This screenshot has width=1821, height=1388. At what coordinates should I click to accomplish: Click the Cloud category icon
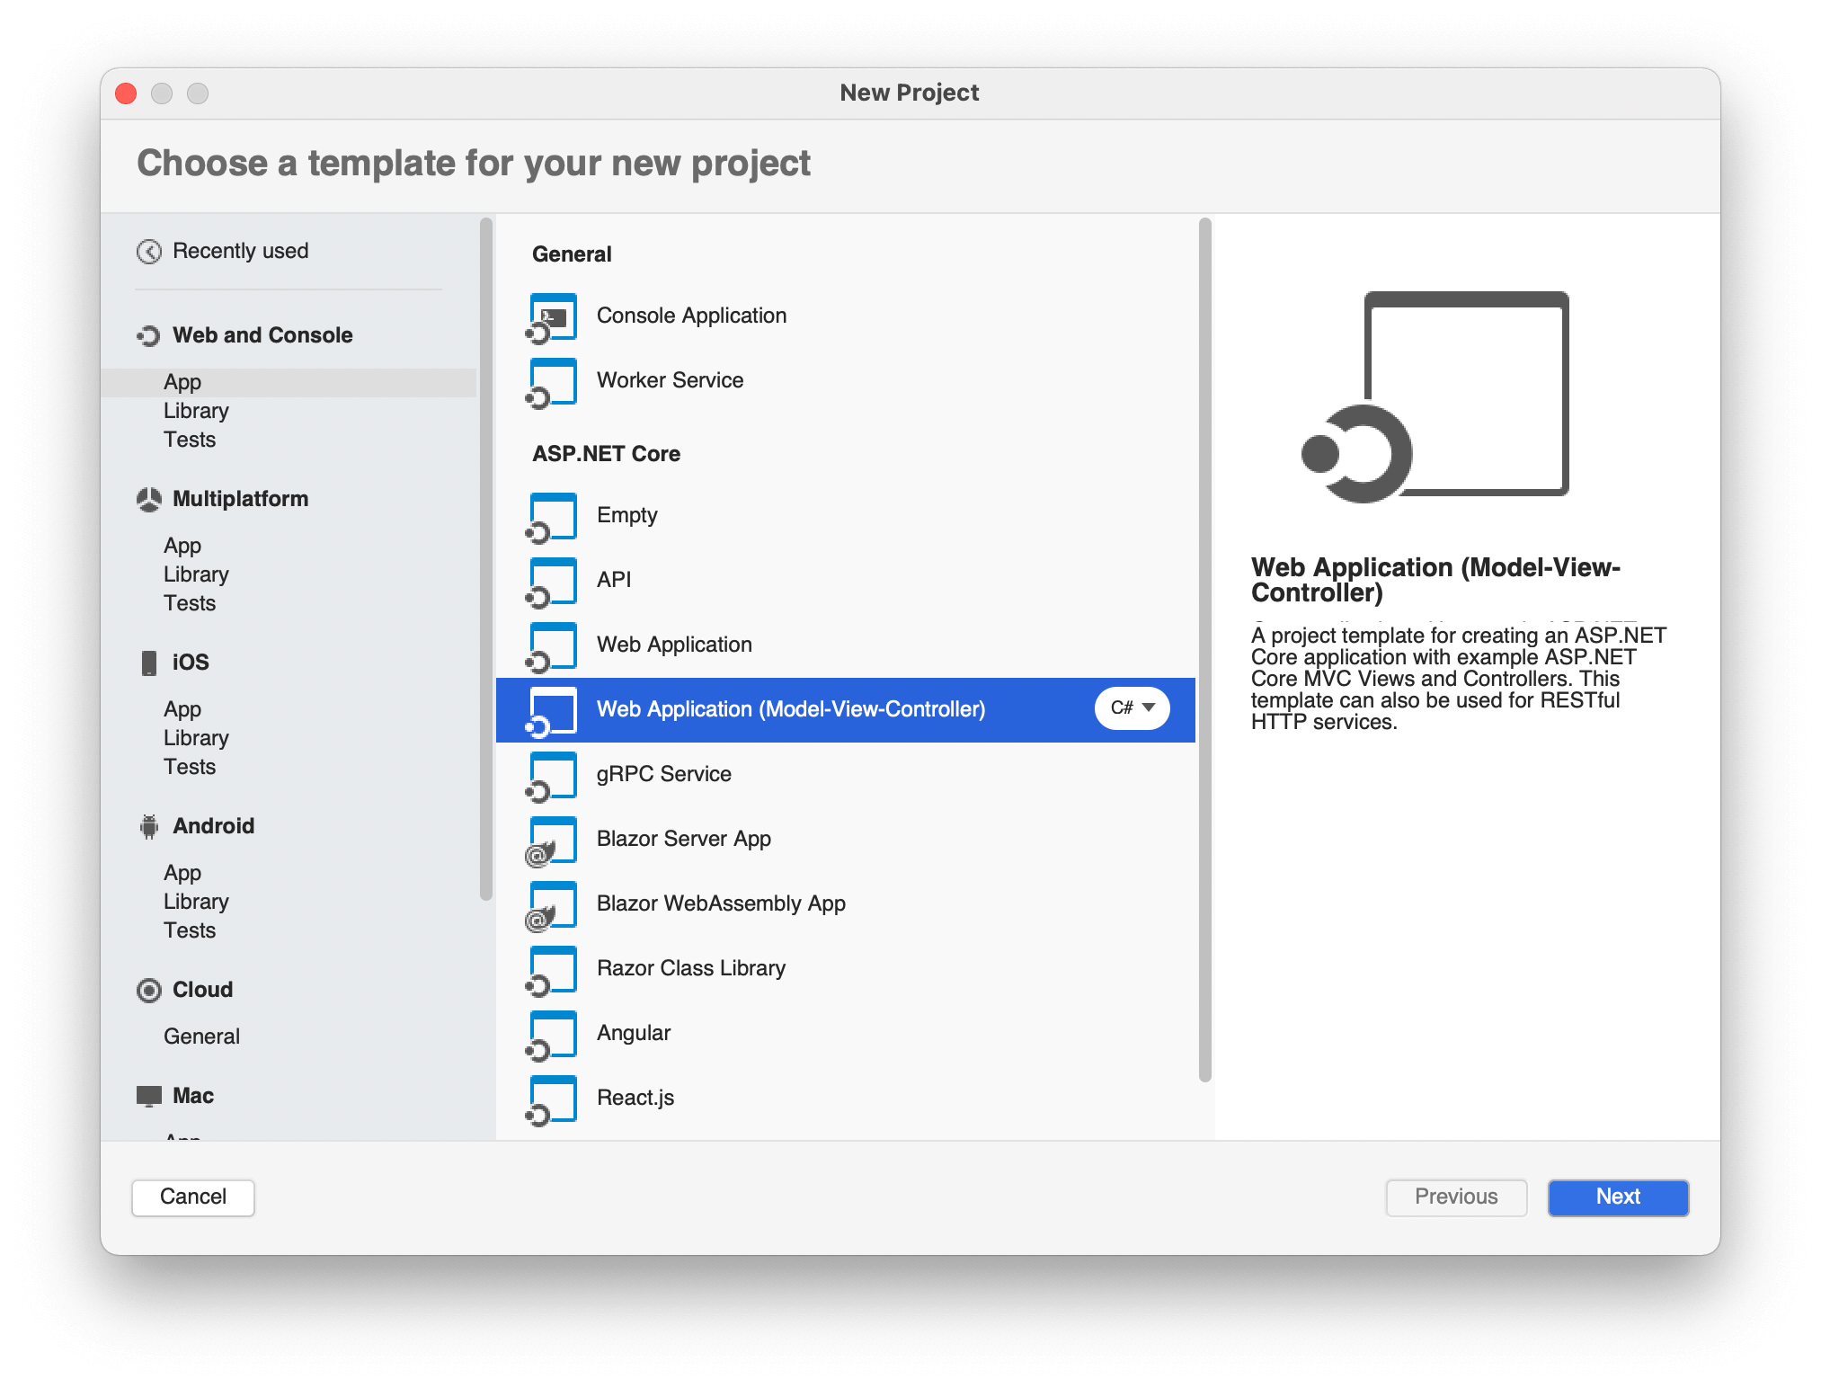149,990
